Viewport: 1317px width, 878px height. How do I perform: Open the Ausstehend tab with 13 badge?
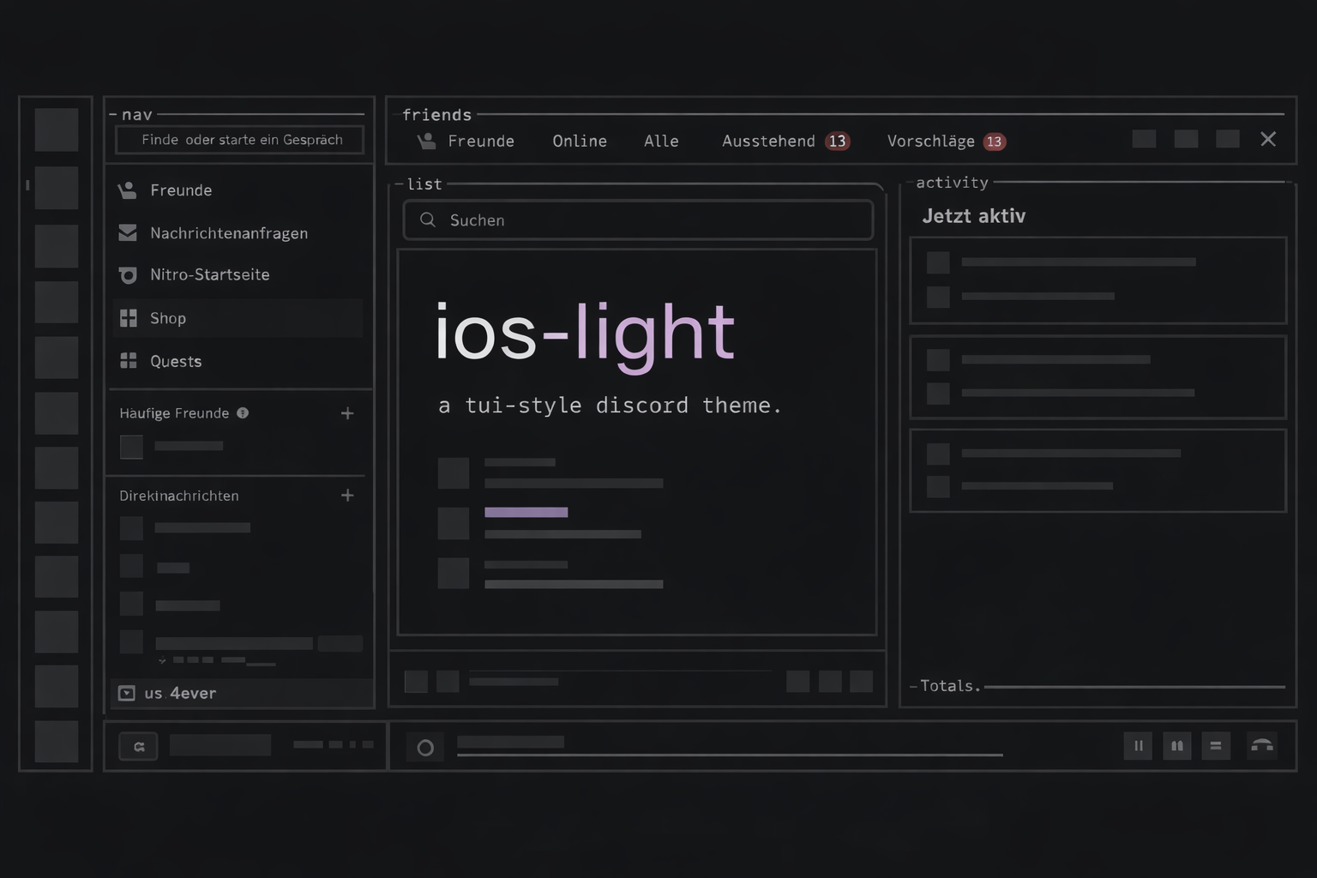coord(785,141)
